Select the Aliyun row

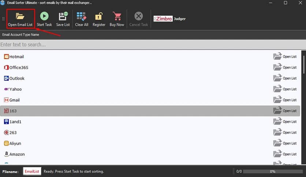(150, 143)
